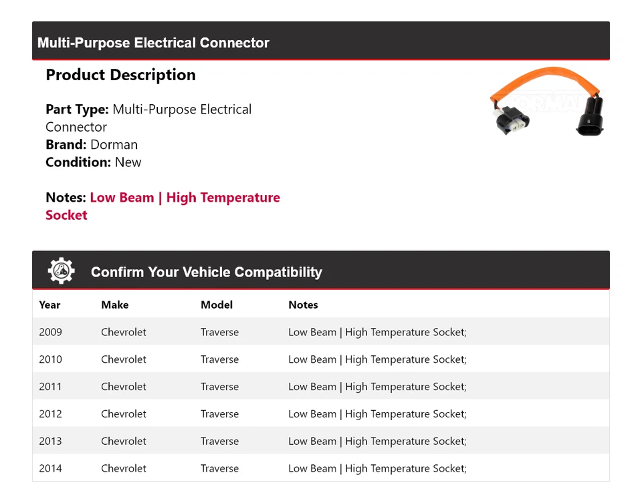This screenshot has width=642, height=503.
Task: Select the Year column header
Action: (49, 305)
